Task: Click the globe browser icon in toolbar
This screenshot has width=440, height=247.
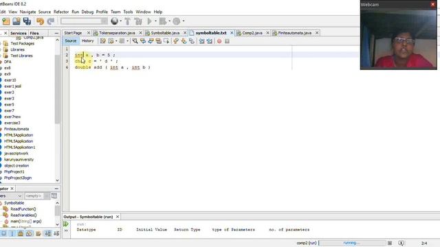Action: [114, 21]
